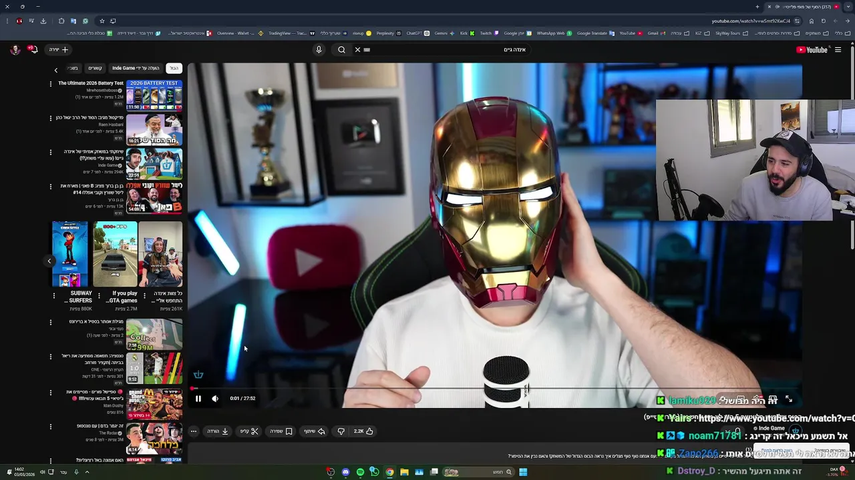Open the ChatGPT bookmark

pos(418,33)
